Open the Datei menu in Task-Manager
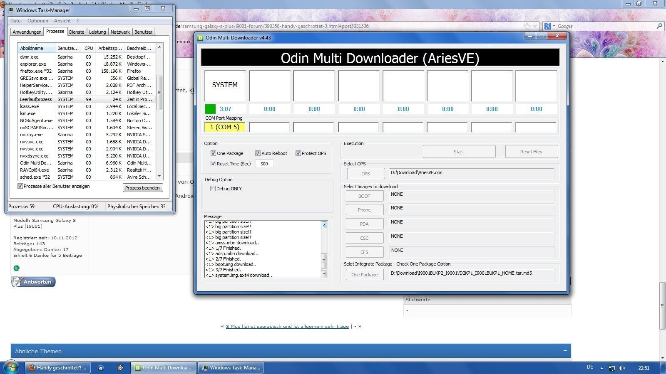 (x=16, y=21)
